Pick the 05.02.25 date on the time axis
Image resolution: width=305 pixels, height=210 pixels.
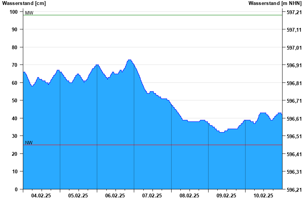tap(78, 195)
